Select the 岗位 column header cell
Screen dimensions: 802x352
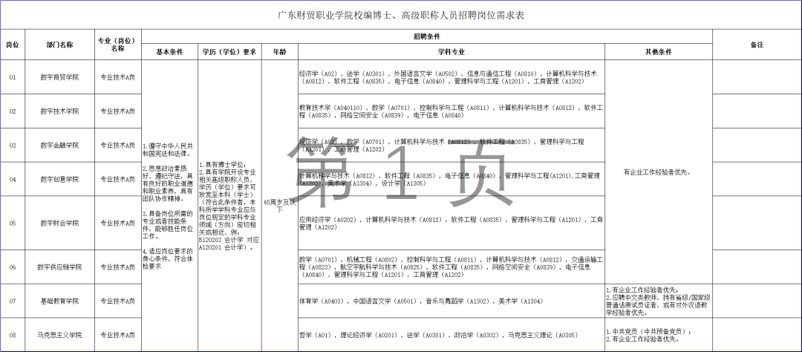13,45
